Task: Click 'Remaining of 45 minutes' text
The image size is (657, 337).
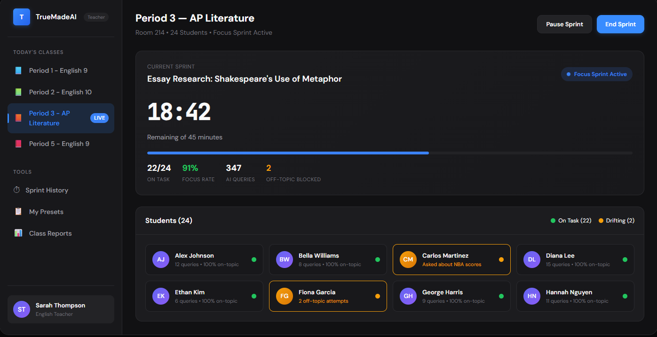Action: pos(185,137)
